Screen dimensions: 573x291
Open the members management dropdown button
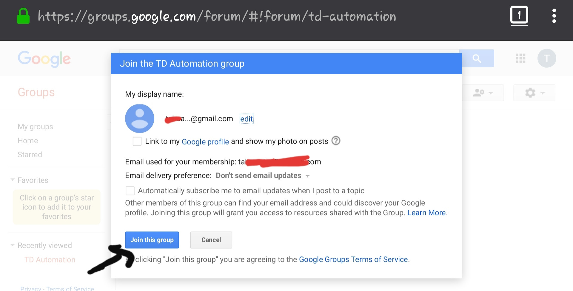pos(483,93)
